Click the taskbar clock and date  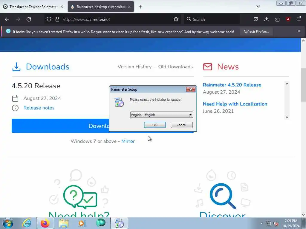coord(291,223)
